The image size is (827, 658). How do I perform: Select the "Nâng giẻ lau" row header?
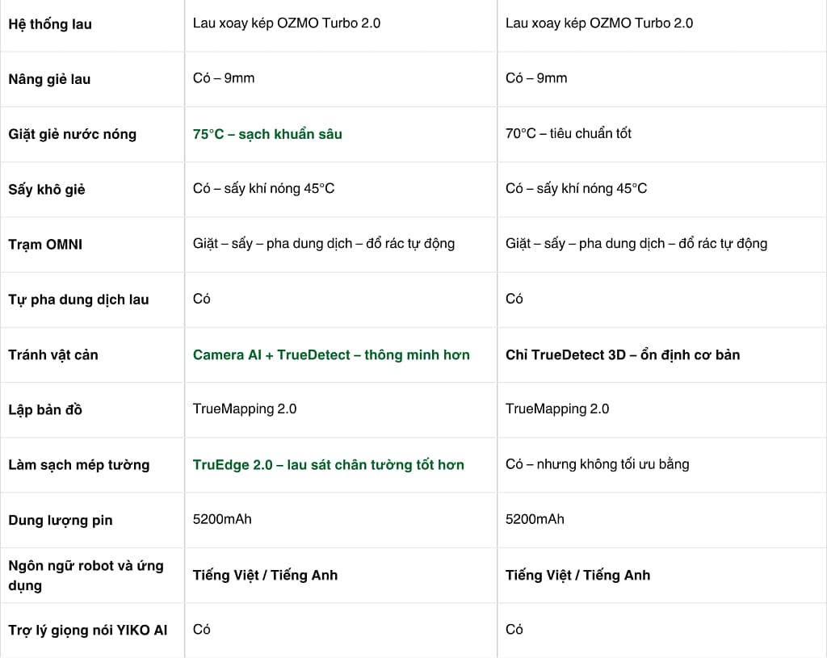point(49,79)
